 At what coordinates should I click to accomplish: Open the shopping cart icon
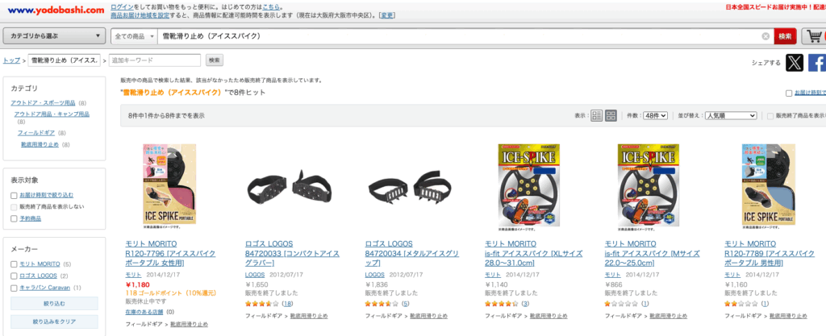click(815, 36)
